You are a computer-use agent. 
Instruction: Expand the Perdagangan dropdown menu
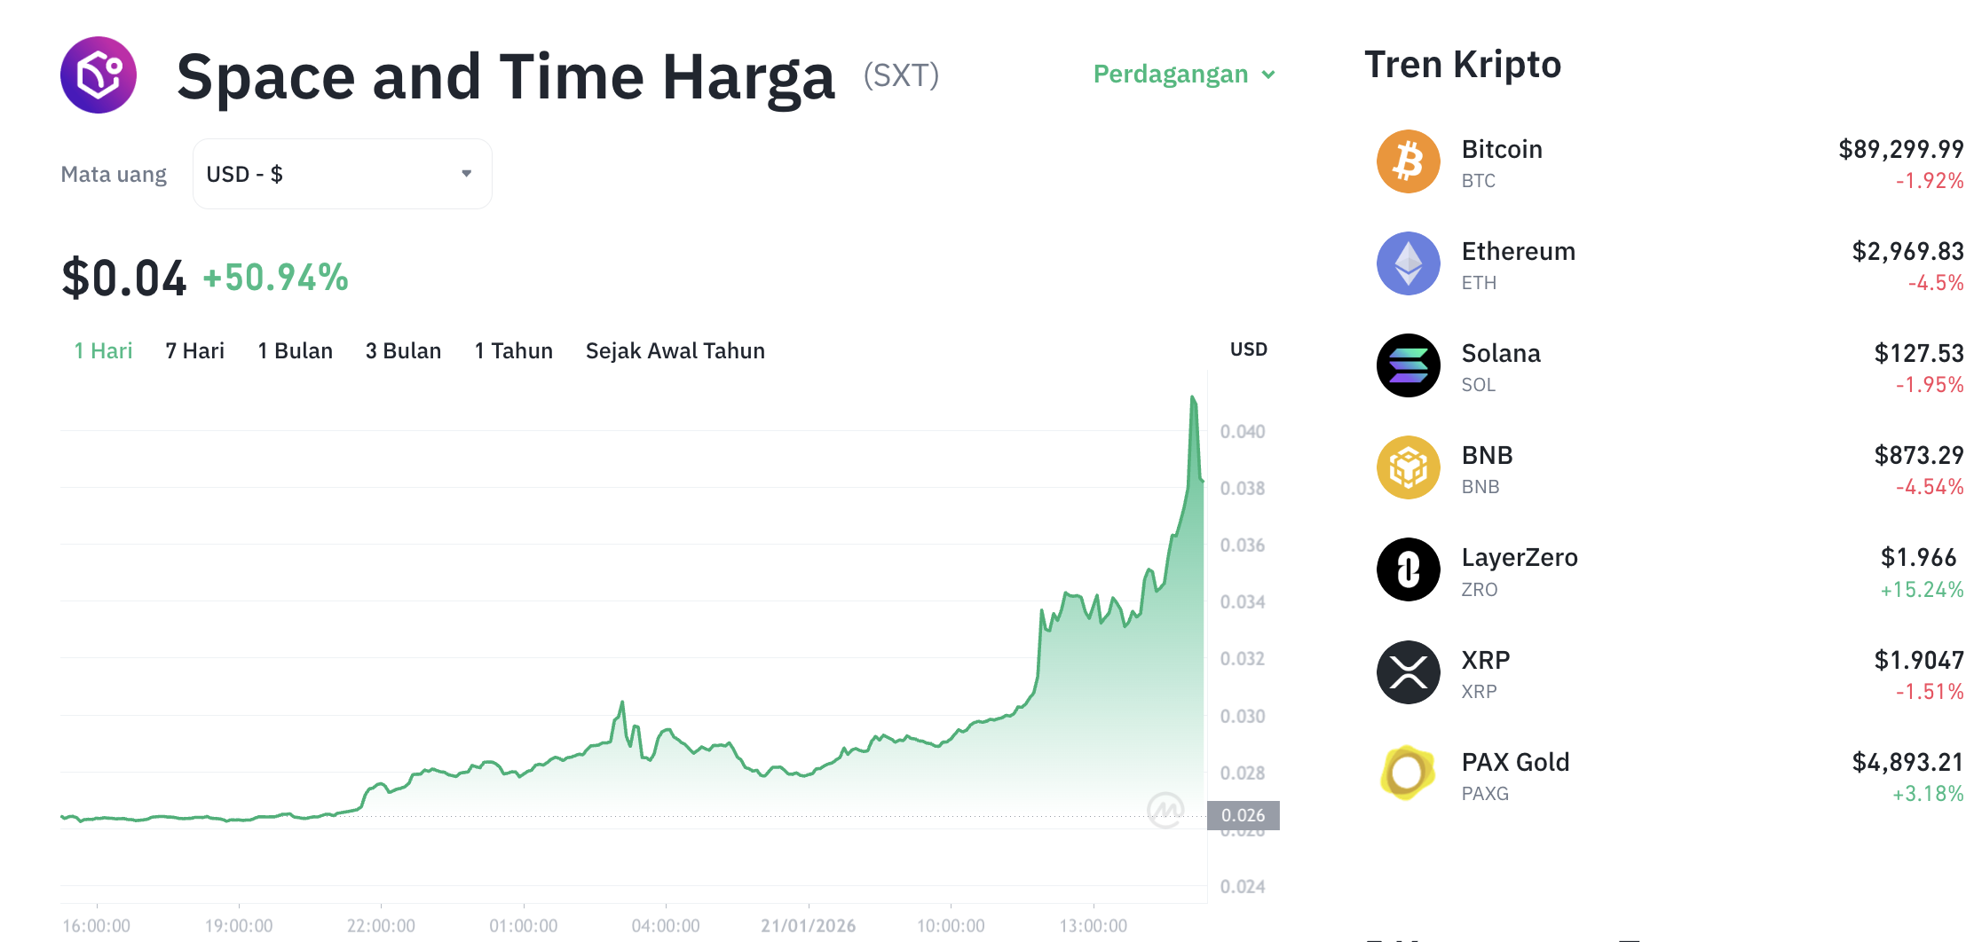click(1183, 75)
